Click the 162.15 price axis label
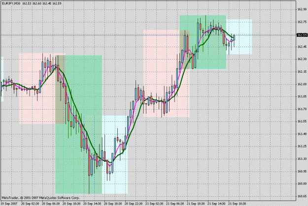The height and width of the screenshot is (206, 308). (x=302, y=72)
